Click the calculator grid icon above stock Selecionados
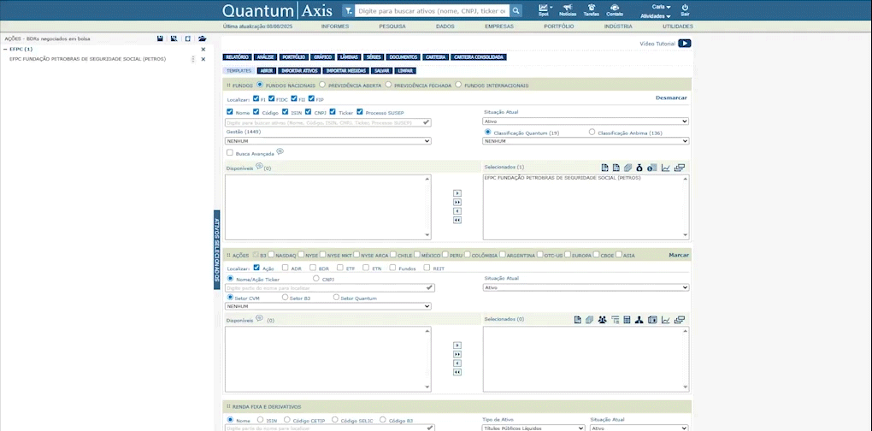The height and width of the screenshot is (431, 872). (x=627, y=320)
